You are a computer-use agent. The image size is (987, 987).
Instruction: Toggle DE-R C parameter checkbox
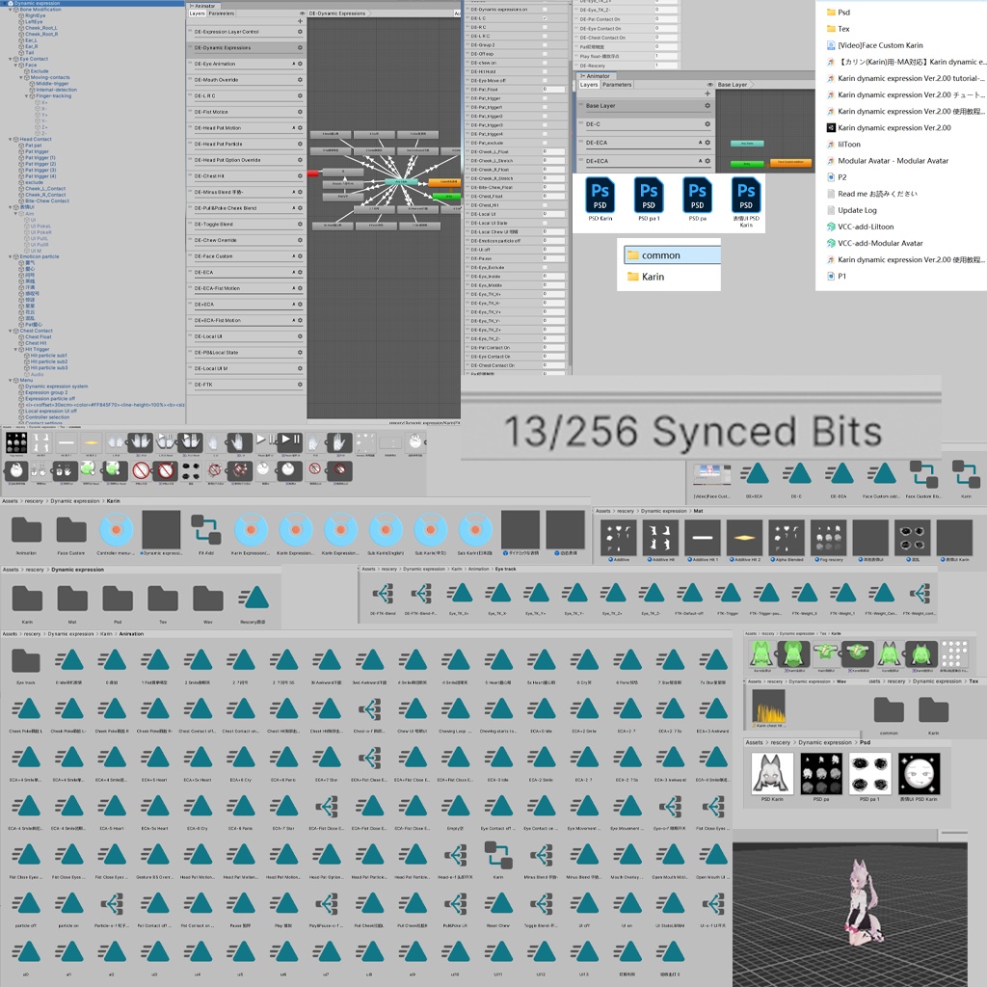[x=545, y=27]
